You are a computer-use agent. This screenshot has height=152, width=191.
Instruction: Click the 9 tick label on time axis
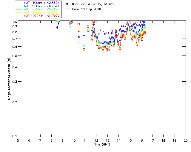pos(63,140)
